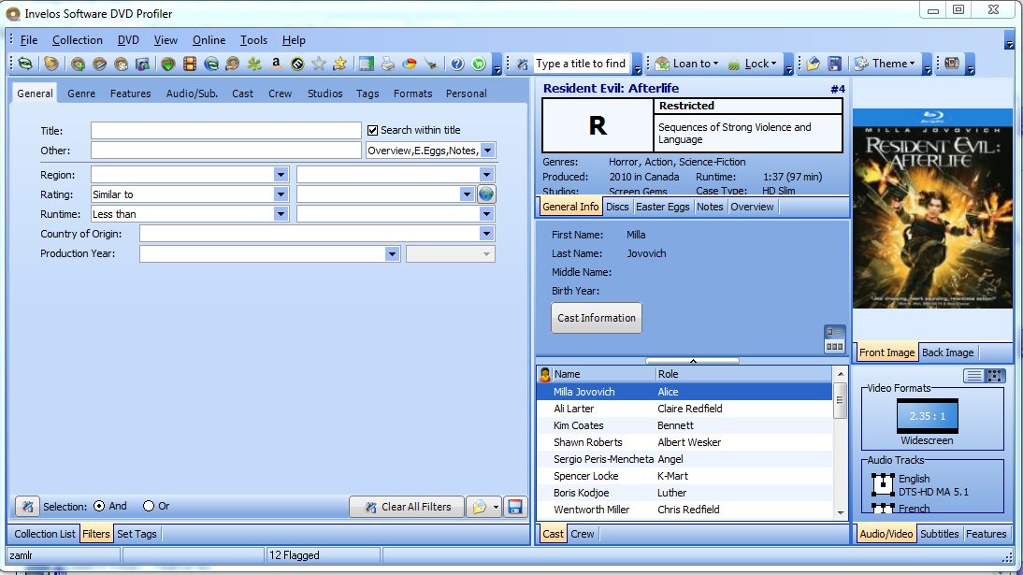Open the Collection menu
The width and height of the screenshot is (1023, 575).
point(77,40)
